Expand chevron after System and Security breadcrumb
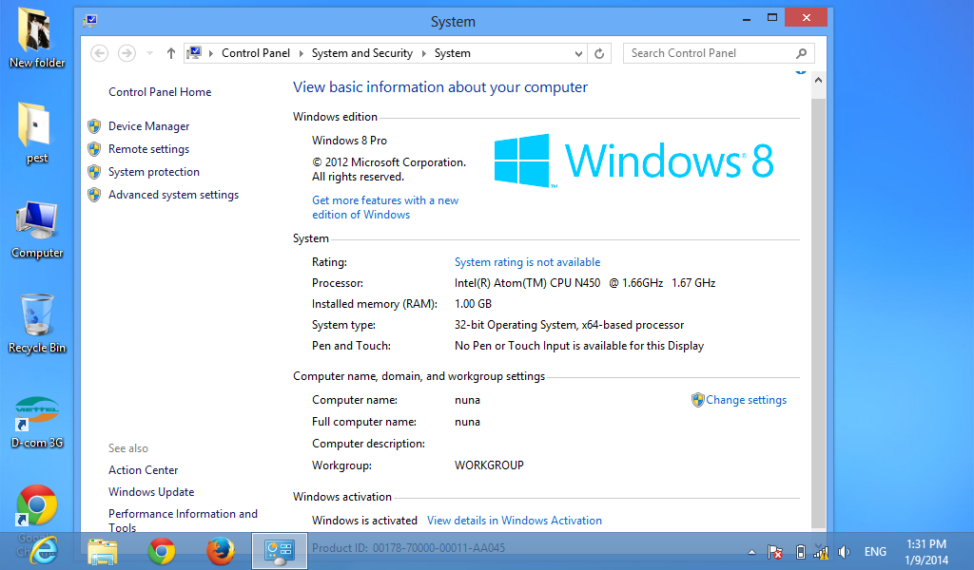Screen dimensions: 974x570 tap(423, 53)
